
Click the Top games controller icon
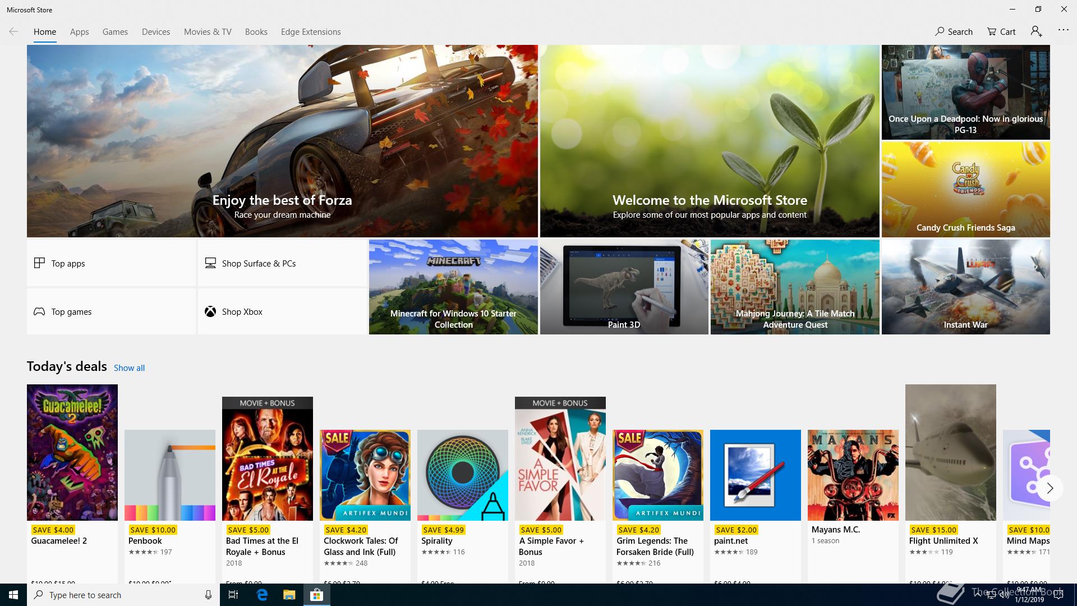pyautogui.click(x=39, y=311)
